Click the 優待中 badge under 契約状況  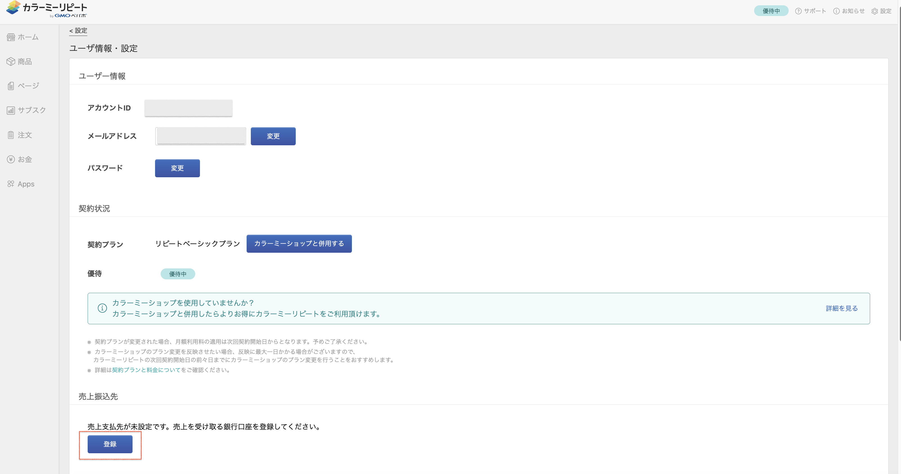[178, 274]
